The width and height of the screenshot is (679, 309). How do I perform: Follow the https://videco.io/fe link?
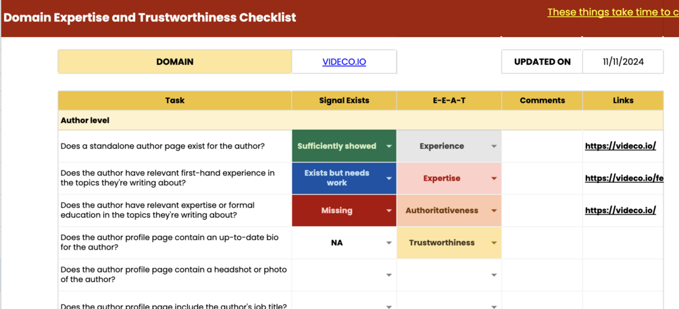tap(624, 178)
